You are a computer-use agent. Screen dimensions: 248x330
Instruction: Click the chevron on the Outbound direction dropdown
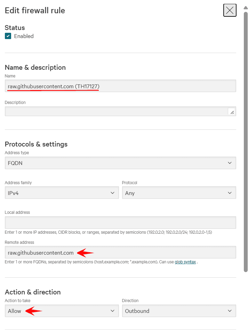click(230, 311)
